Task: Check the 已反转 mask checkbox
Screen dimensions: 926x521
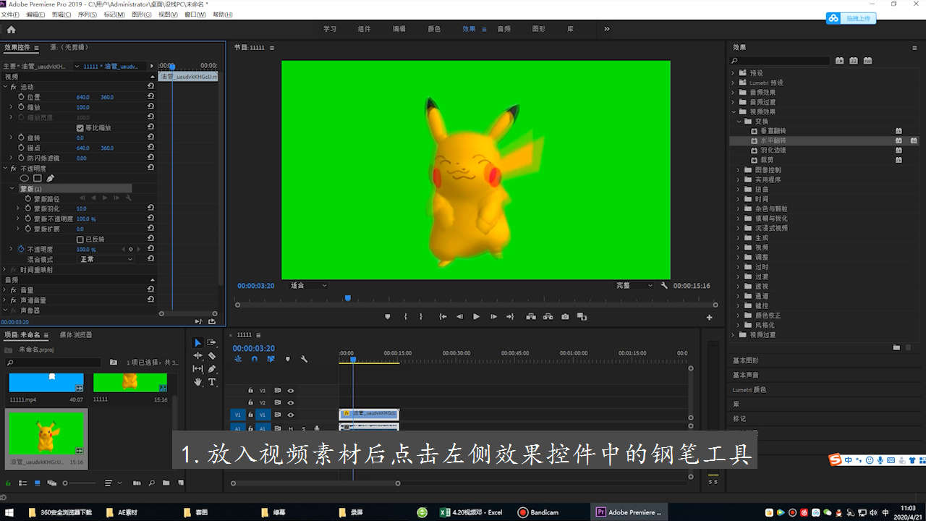Action: coord(80,239)
